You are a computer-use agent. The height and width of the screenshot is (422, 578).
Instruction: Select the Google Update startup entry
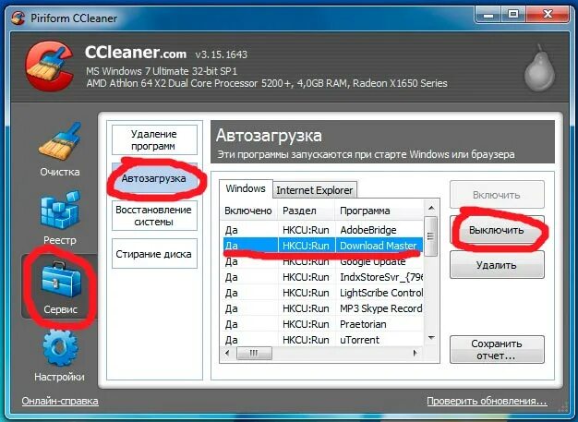click(x=321, y=261)
